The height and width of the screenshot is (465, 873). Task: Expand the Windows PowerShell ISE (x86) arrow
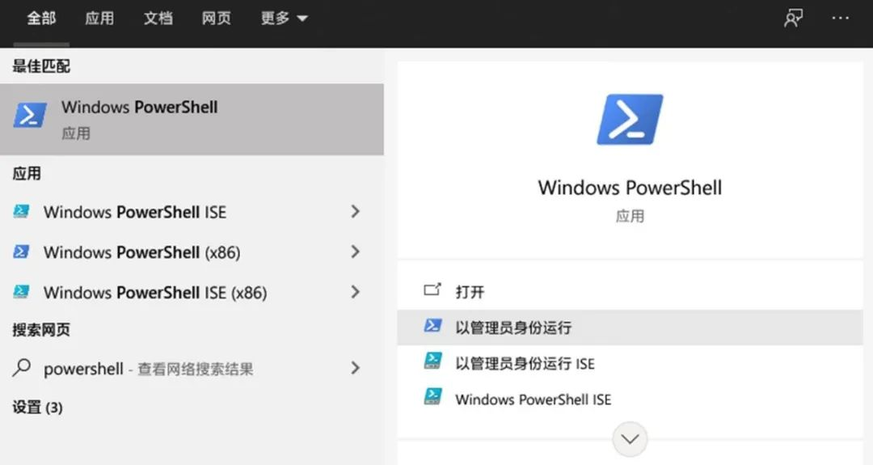pos(355,292)
